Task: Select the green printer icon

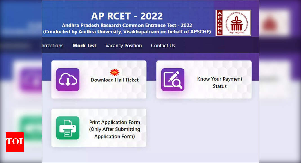Action: pyautogui.click(x=68, y=128)
